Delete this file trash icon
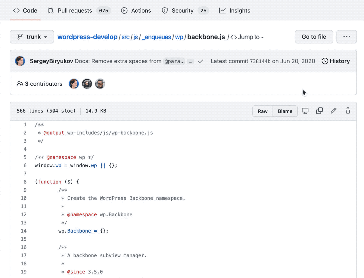The width and height of the screenshot is (364, 278). tap(348, 111)
